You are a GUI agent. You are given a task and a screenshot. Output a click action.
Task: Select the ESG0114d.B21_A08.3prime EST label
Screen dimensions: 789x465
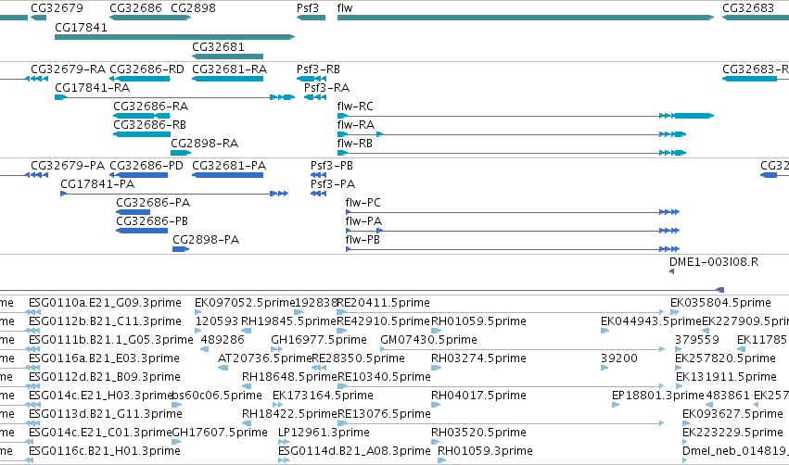(x=354, y=451)
